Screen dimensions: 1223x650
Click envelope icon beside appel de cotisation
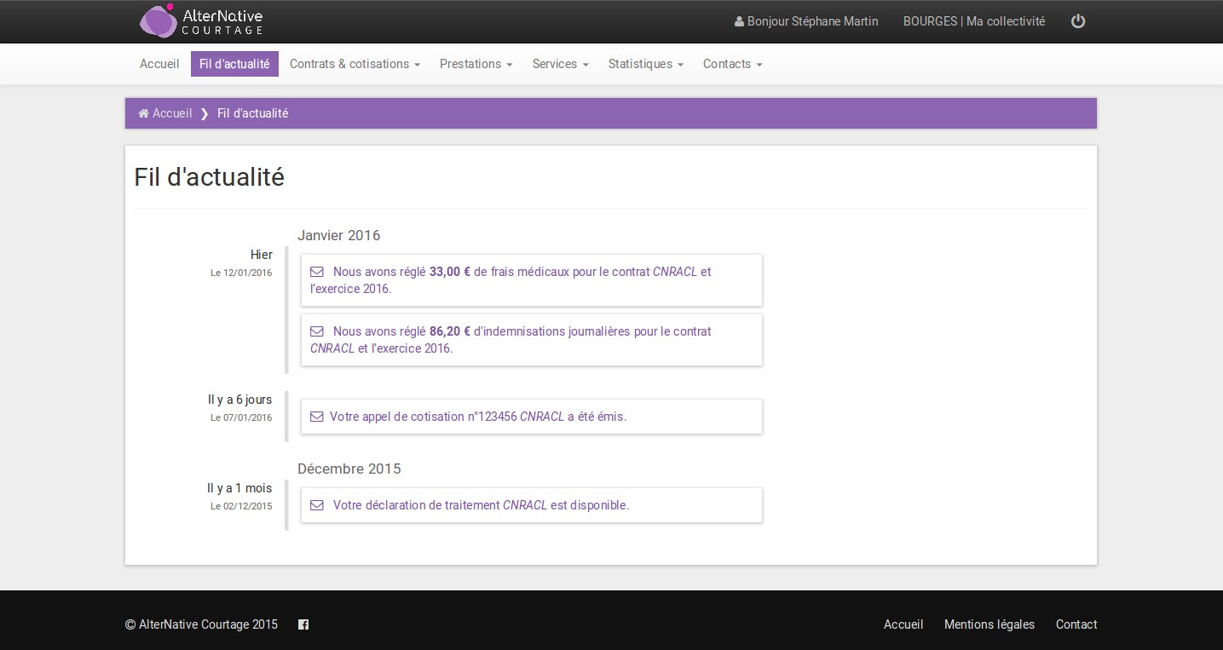click(x=317, y=417)
